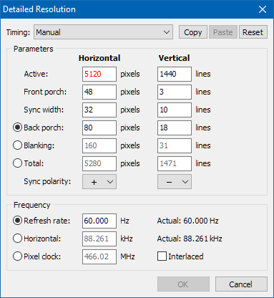Open the Timing dropdown set to Manual
Viewport: 274px width, 298px height.
[x=103, y=32]
